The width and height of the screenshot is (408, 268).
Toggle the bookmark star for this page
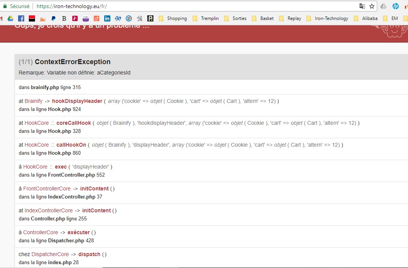click(372, 6)
